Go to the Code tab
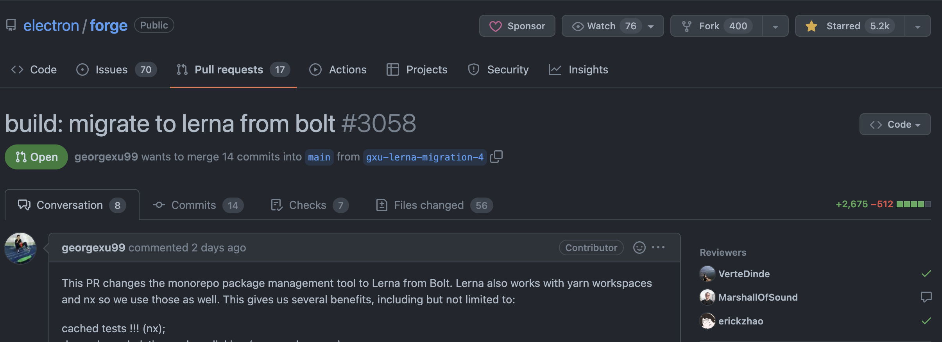The width and height of the screenshot is (942, 342). coord(34,69)
